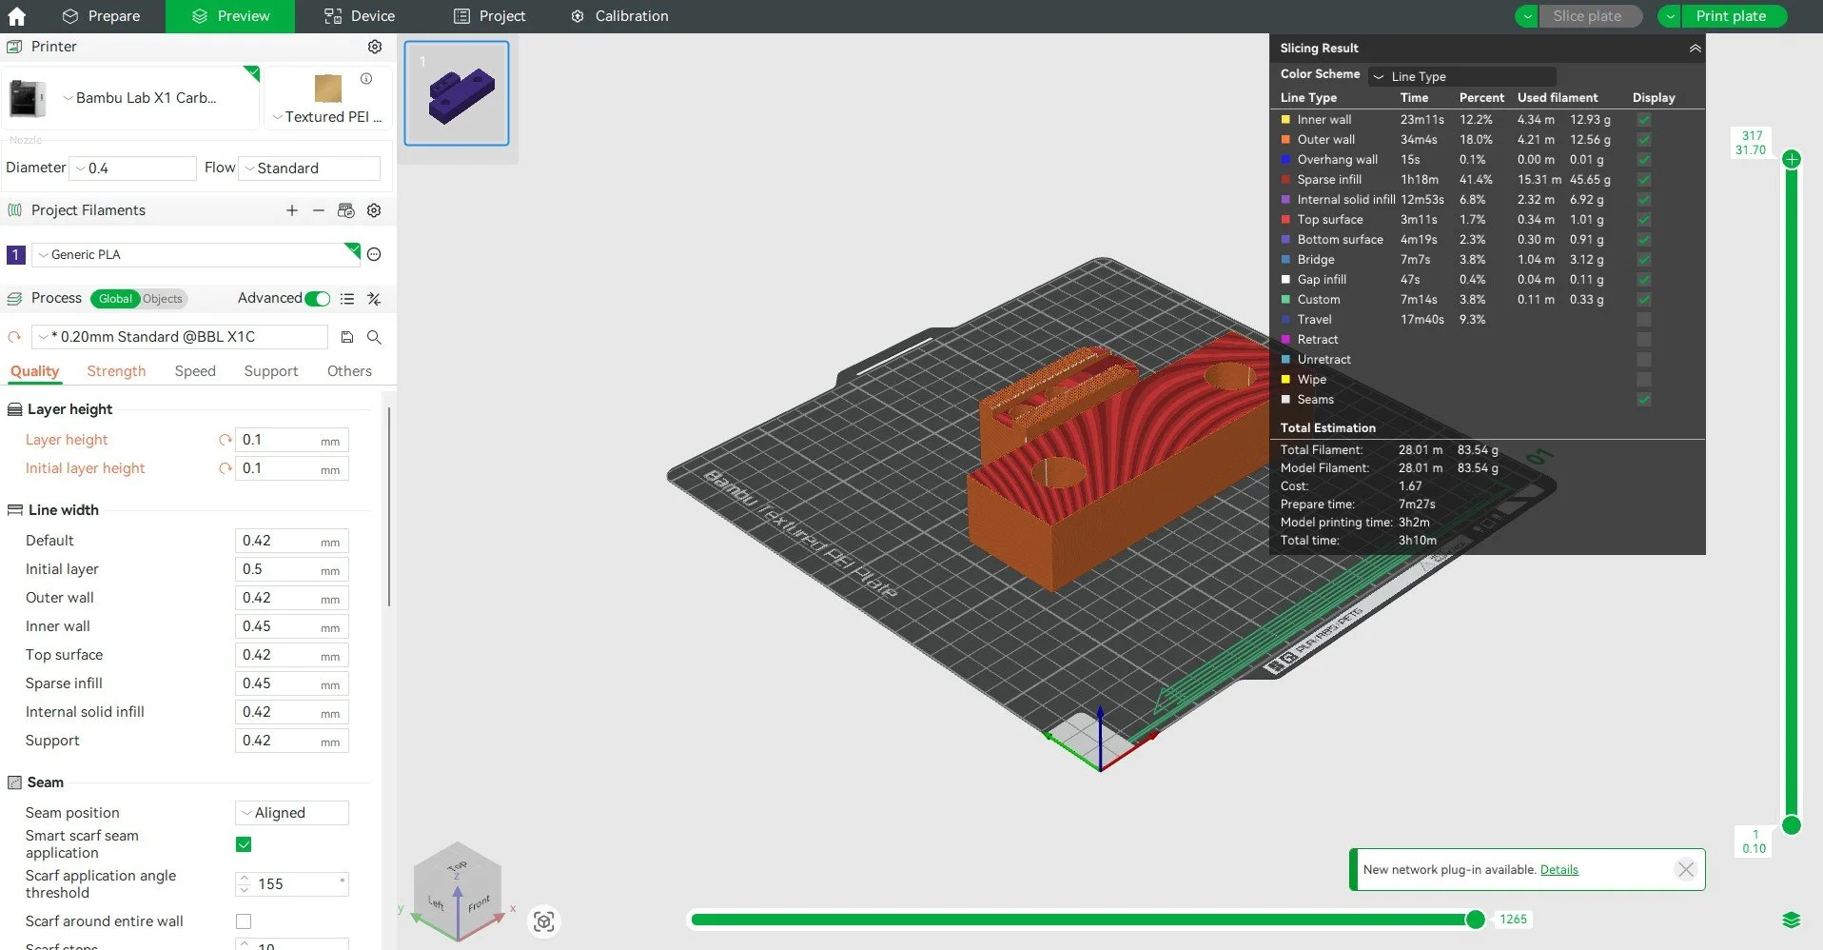Screen dimensions: 1823x950
Task: Take a plate snapshot with the camera icon
Action: click(x=543, y=920)
